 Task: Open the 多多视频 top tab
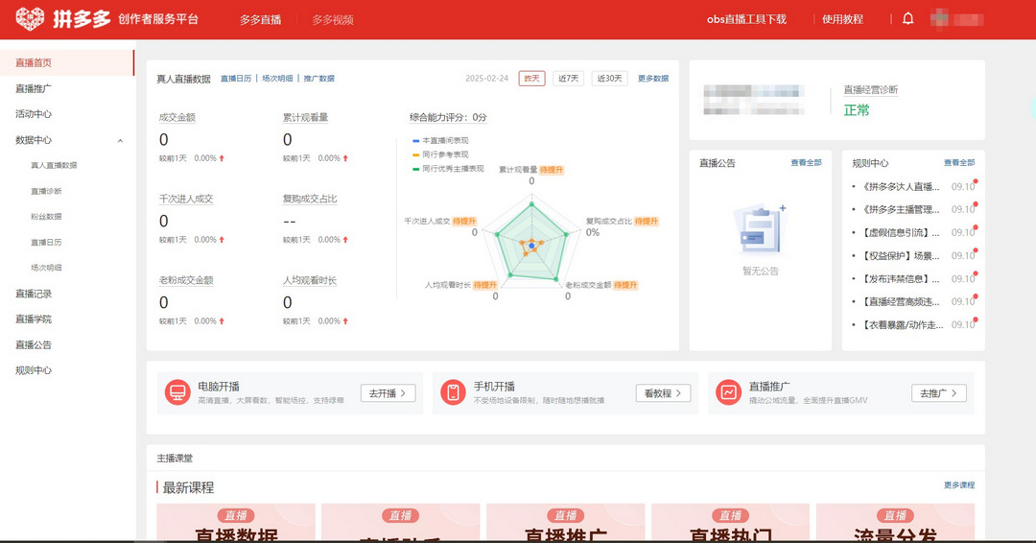click(332, 19)
